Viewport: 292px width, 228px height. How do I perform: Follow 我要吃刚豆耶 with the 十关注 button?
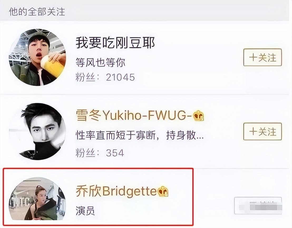(x=262, y=57)
